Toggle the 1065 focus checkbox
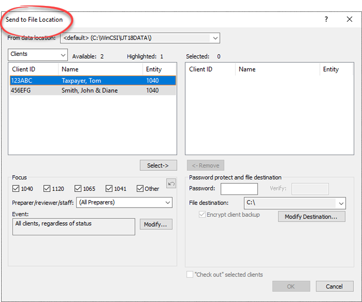Image resolution: width=362 pixels, height=302 pixels. pos(78,189)
